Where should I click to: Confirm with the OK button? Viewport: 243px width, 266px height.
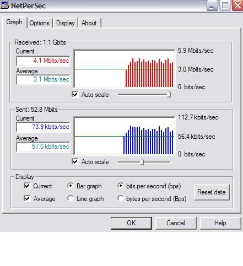click(131, 223)
